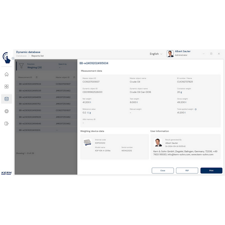This screenshot has width=225, height=225.
Task: Open the English language dropdown
Action: [156, 54]
